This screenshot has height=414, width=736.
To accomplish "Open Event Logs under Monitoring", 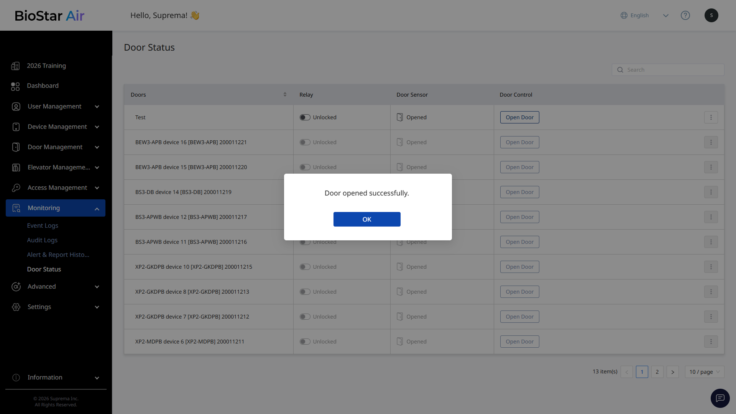I will point(43,226).
